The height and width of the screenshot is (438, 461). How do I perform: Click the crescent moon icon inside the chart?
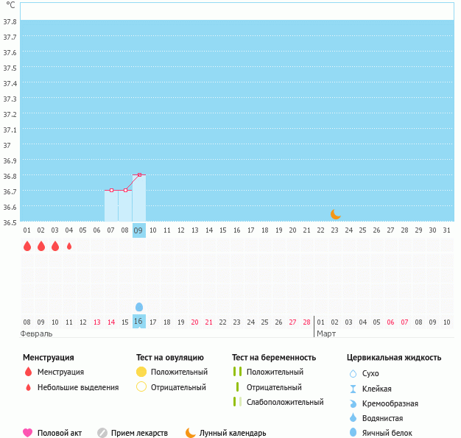[336, 214]
